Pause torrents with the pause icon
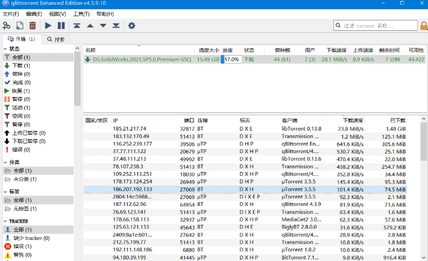The width and height of the screenshot is (428, 261). pyautogui.click(x=61, y=25)
